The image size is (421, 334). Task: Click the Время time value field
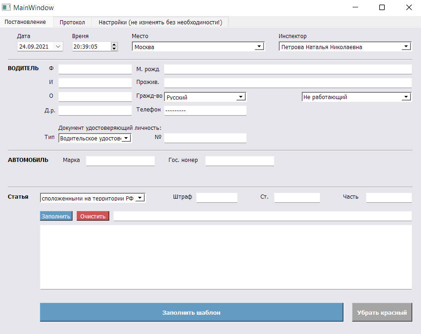point(91,47)
